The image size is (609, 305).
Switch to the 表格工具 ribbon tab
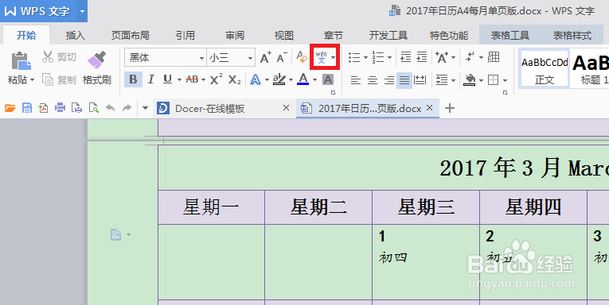click(x=510, y=35)
